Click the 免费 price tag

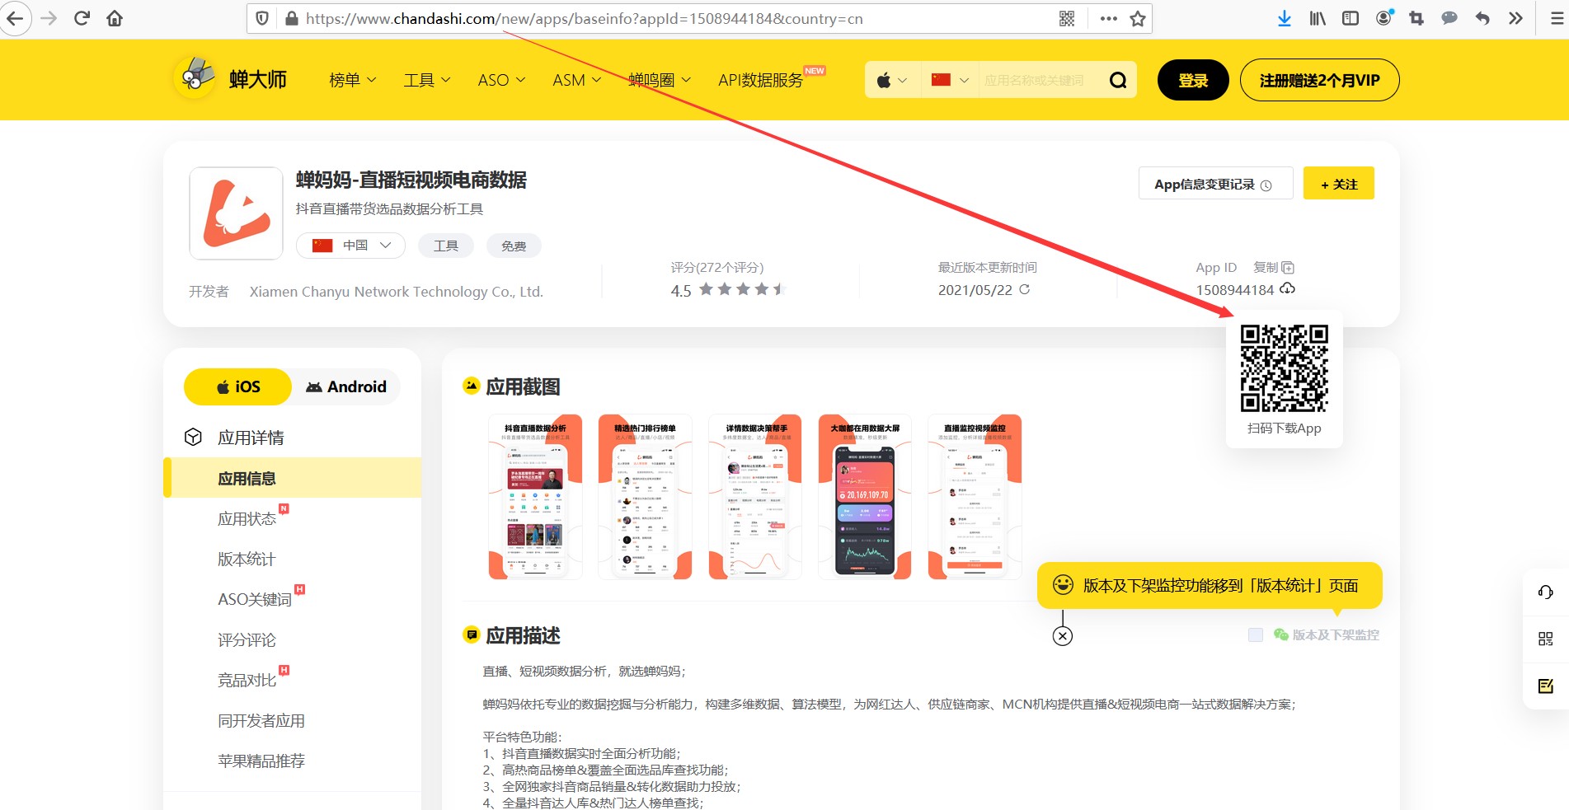[514, 246]
